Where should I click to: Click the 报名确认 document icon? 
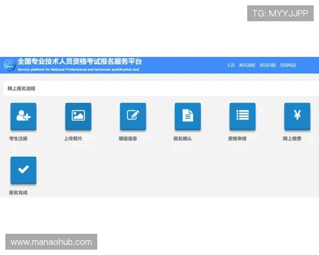tap(188, 116)
